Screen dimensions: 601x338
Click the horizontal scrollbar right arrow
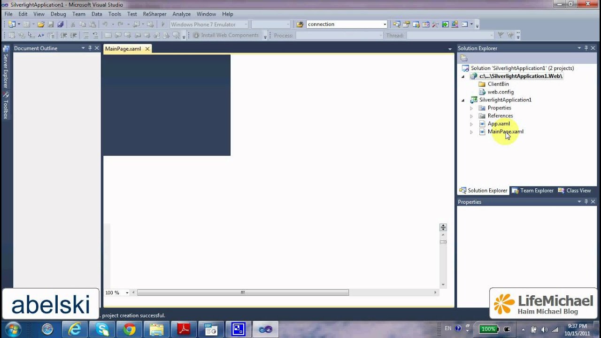[435, 292]
